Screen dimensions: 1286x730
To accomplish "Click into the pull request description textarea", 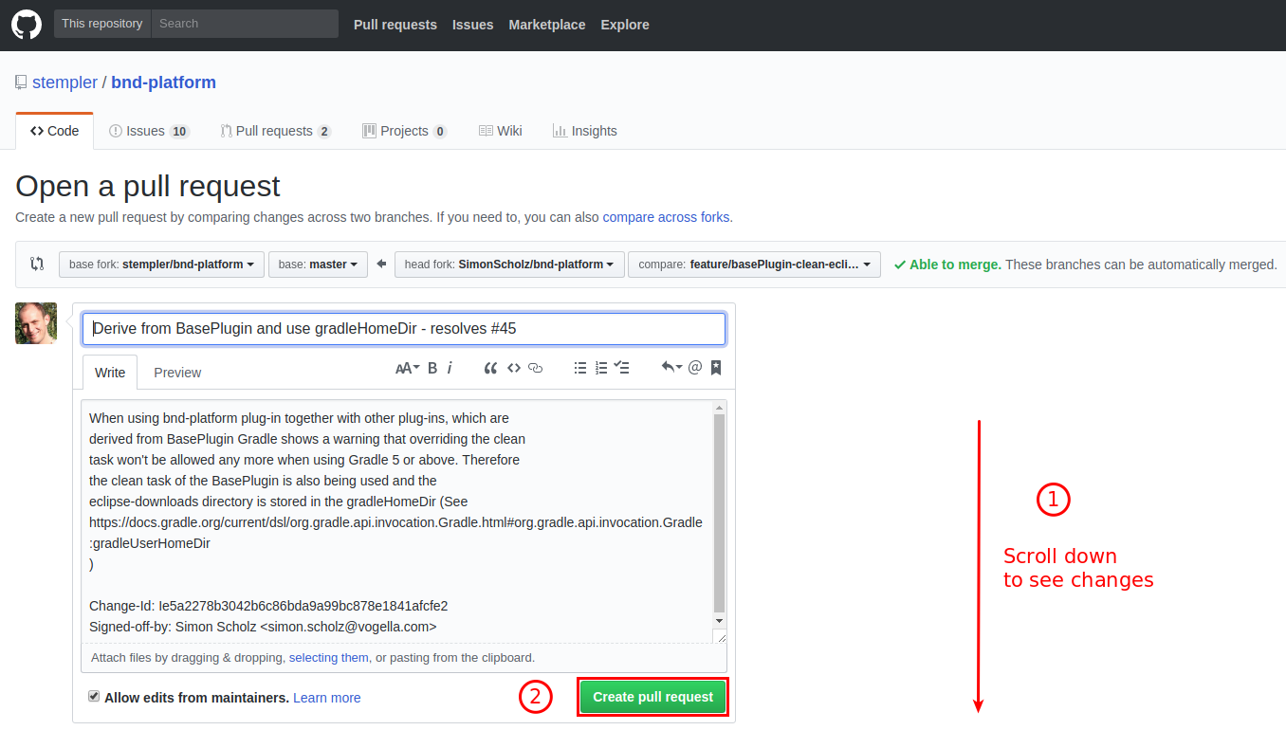I will click(x=398, y=521).
